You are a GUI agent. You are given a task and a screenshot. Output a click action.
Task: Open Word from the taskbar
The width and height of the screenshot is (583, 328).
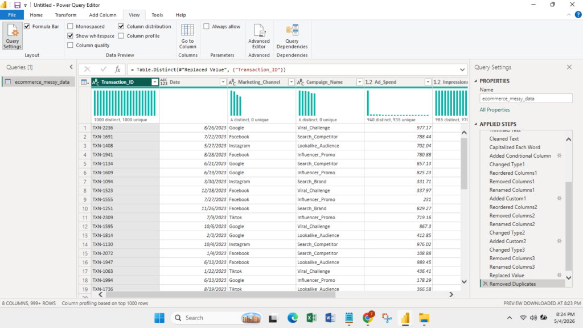(330, 318)
